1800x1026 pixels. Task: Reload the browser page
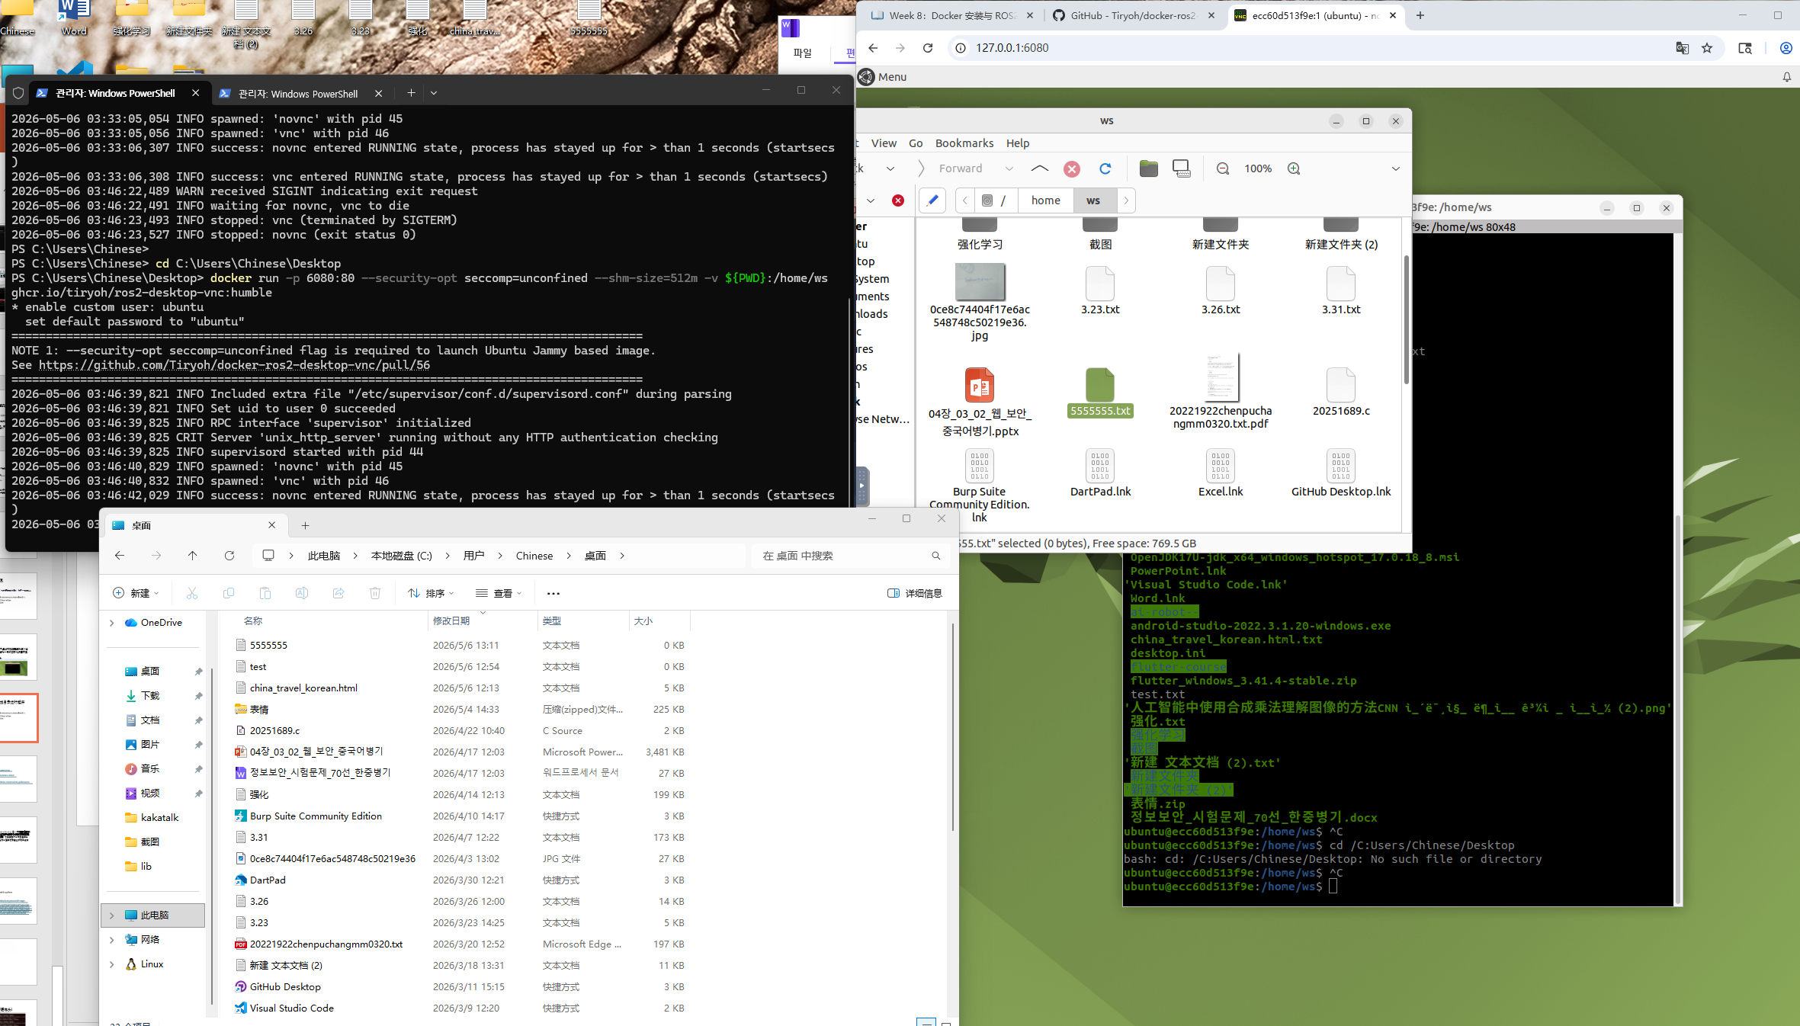click(x=928, y=48)
